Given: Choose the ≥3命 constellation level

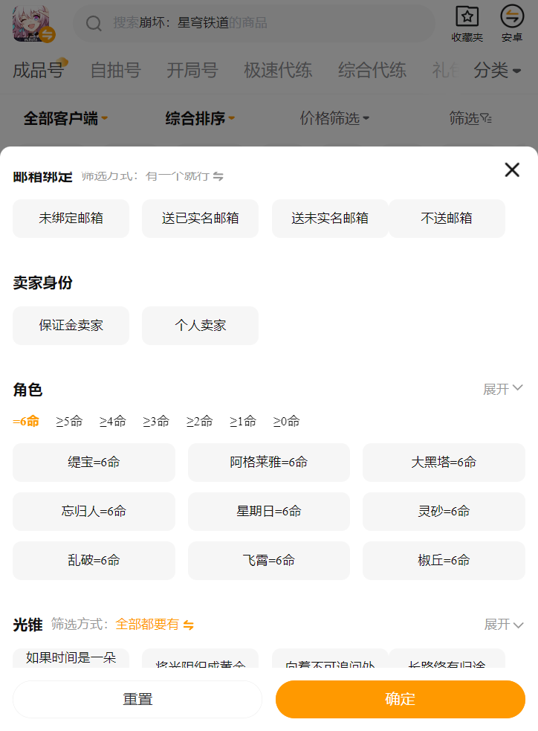Looking at the screenshot, I should click(156, 422).
